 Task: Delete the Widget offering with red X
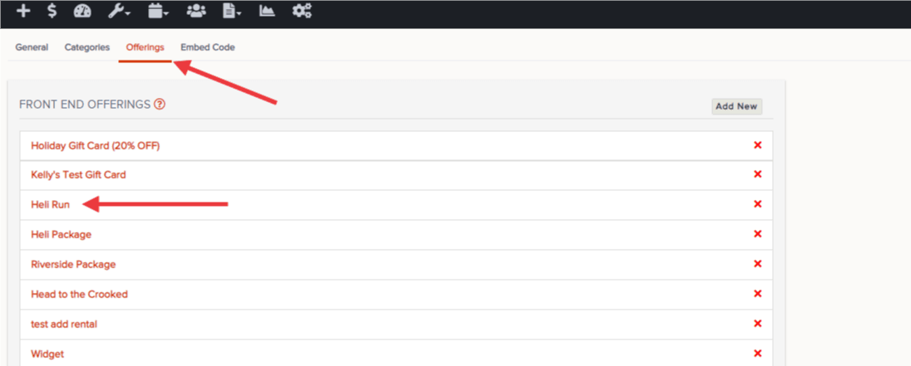(758, 354)
